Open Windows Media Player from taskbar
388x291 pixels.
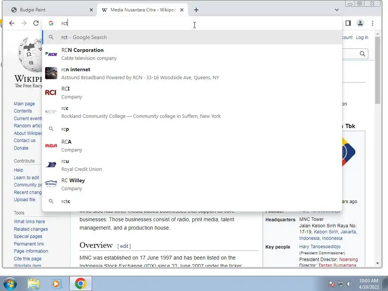coord(57,283)
